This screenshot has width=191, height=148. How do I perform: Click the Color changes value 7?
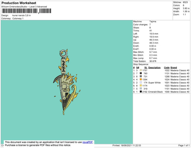pos(150,25)
